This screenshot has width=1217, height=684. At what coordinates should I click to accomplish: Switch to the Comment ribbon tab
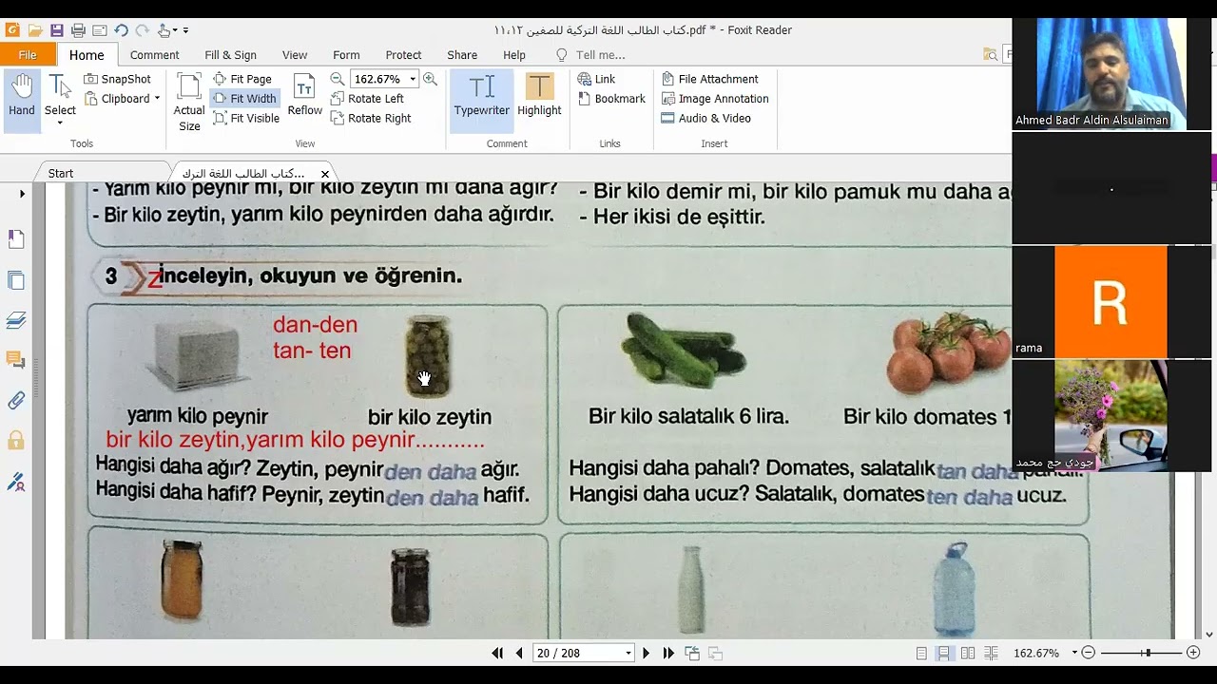click(x=154, y=55)
